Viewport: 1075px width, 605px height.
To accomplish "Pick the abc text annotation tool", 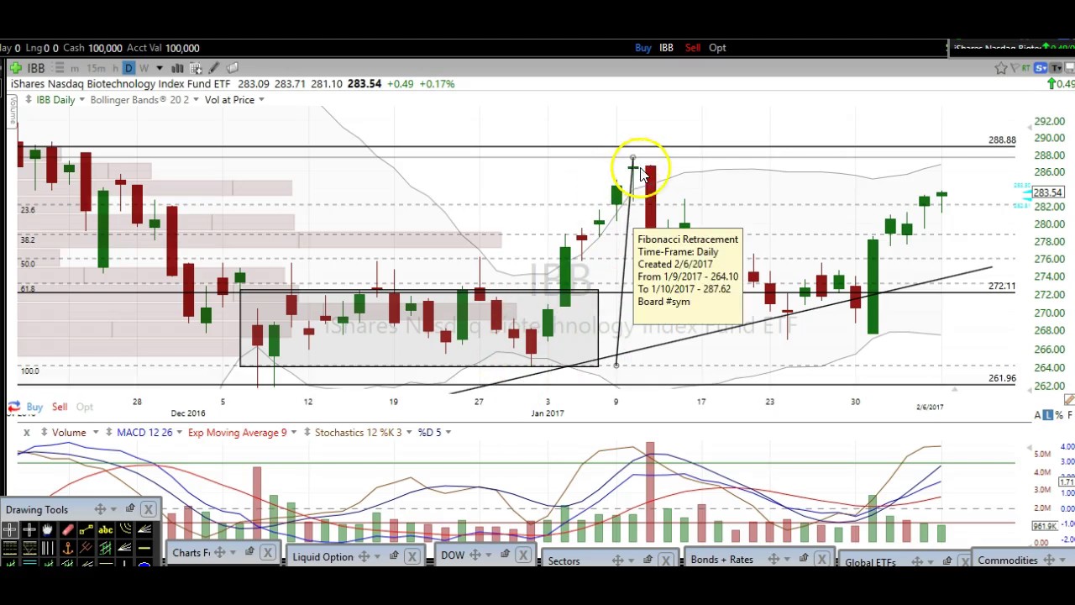I will pos(106,529).
